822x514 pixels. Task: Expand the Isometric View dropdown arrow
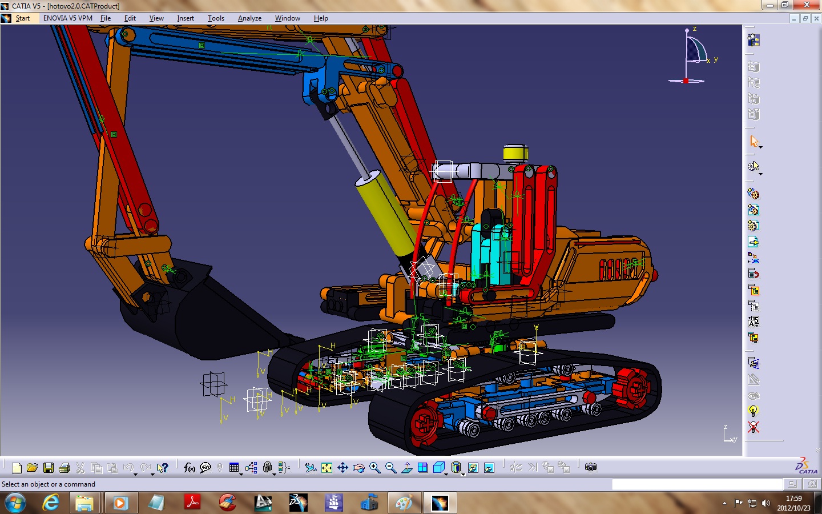click(446, 474)
